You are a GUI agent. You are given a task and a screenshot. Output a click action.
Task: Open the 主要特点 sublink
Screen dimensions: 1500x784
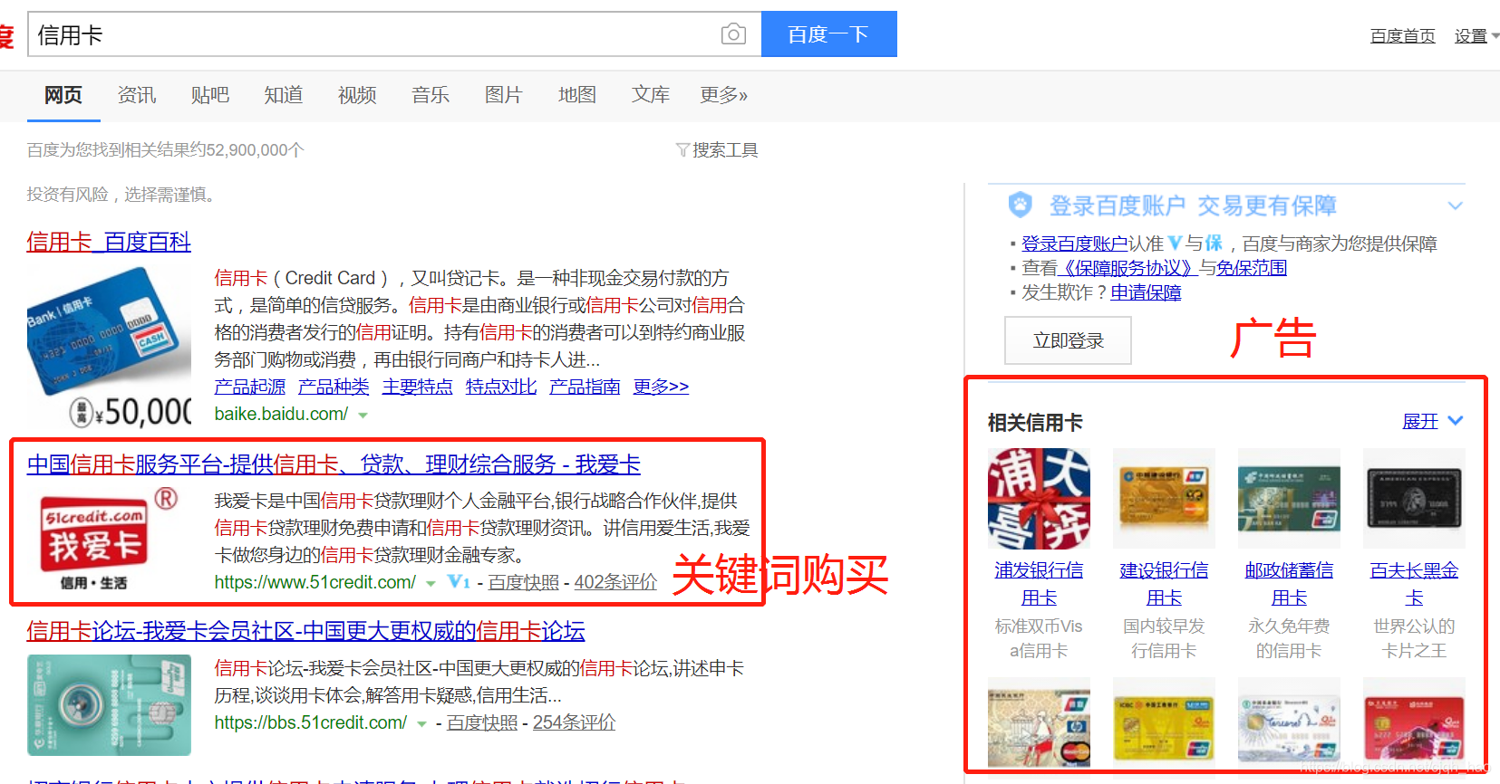(x=418, y=387)
